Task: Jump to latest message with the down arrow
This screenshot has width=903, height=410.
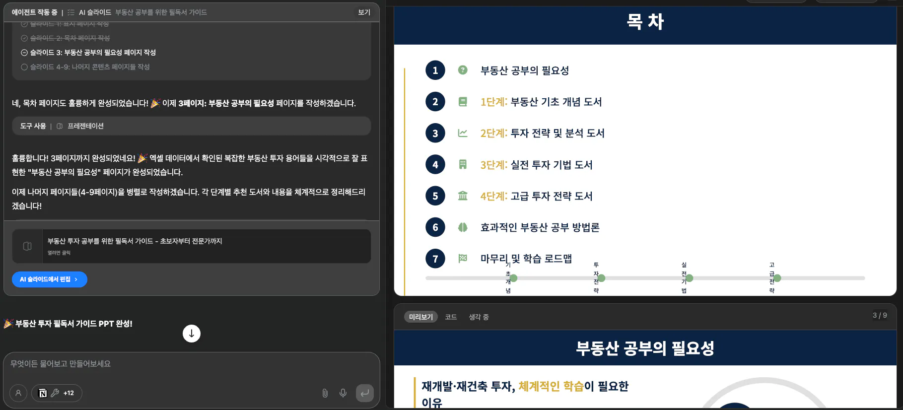Action: pos(192,334)
